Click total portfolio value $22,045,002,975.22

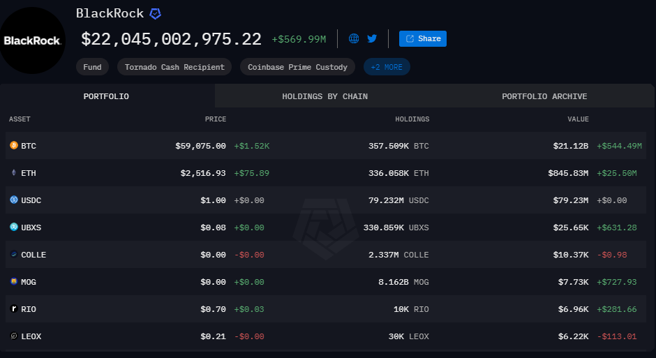[x=171, y=39]
